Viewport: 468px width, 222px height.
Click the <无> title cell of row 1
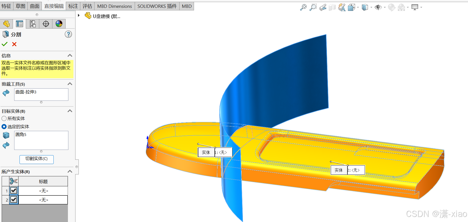point(43,191)
